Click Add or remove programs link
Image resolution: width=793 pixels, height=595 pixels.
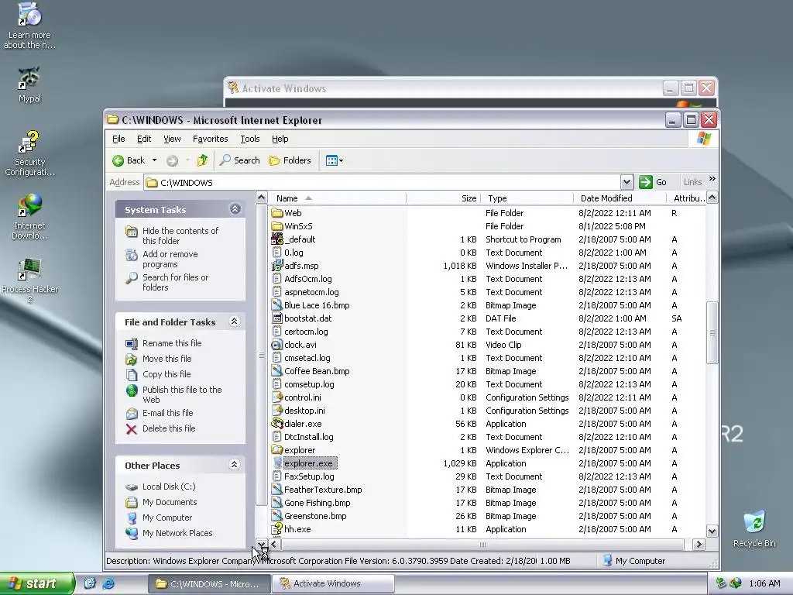tap(170, 259)
